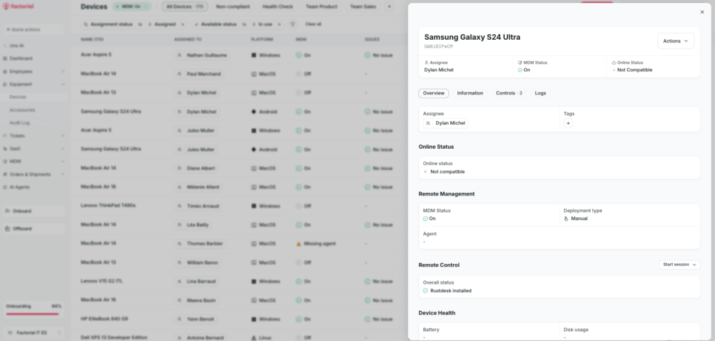Toggle the MDM On filter chip
The image size is (715, 341).
pos(133,6)
